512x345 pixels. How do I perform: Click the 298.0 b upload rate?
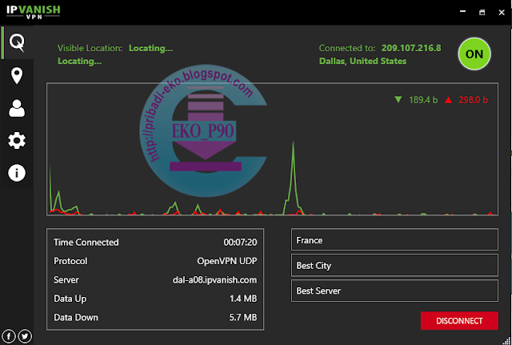click(473, 99)
